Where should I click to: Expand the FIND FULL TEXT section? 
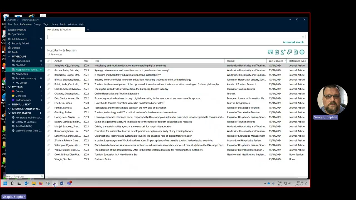pyautogui.click(x=9, y=104)
